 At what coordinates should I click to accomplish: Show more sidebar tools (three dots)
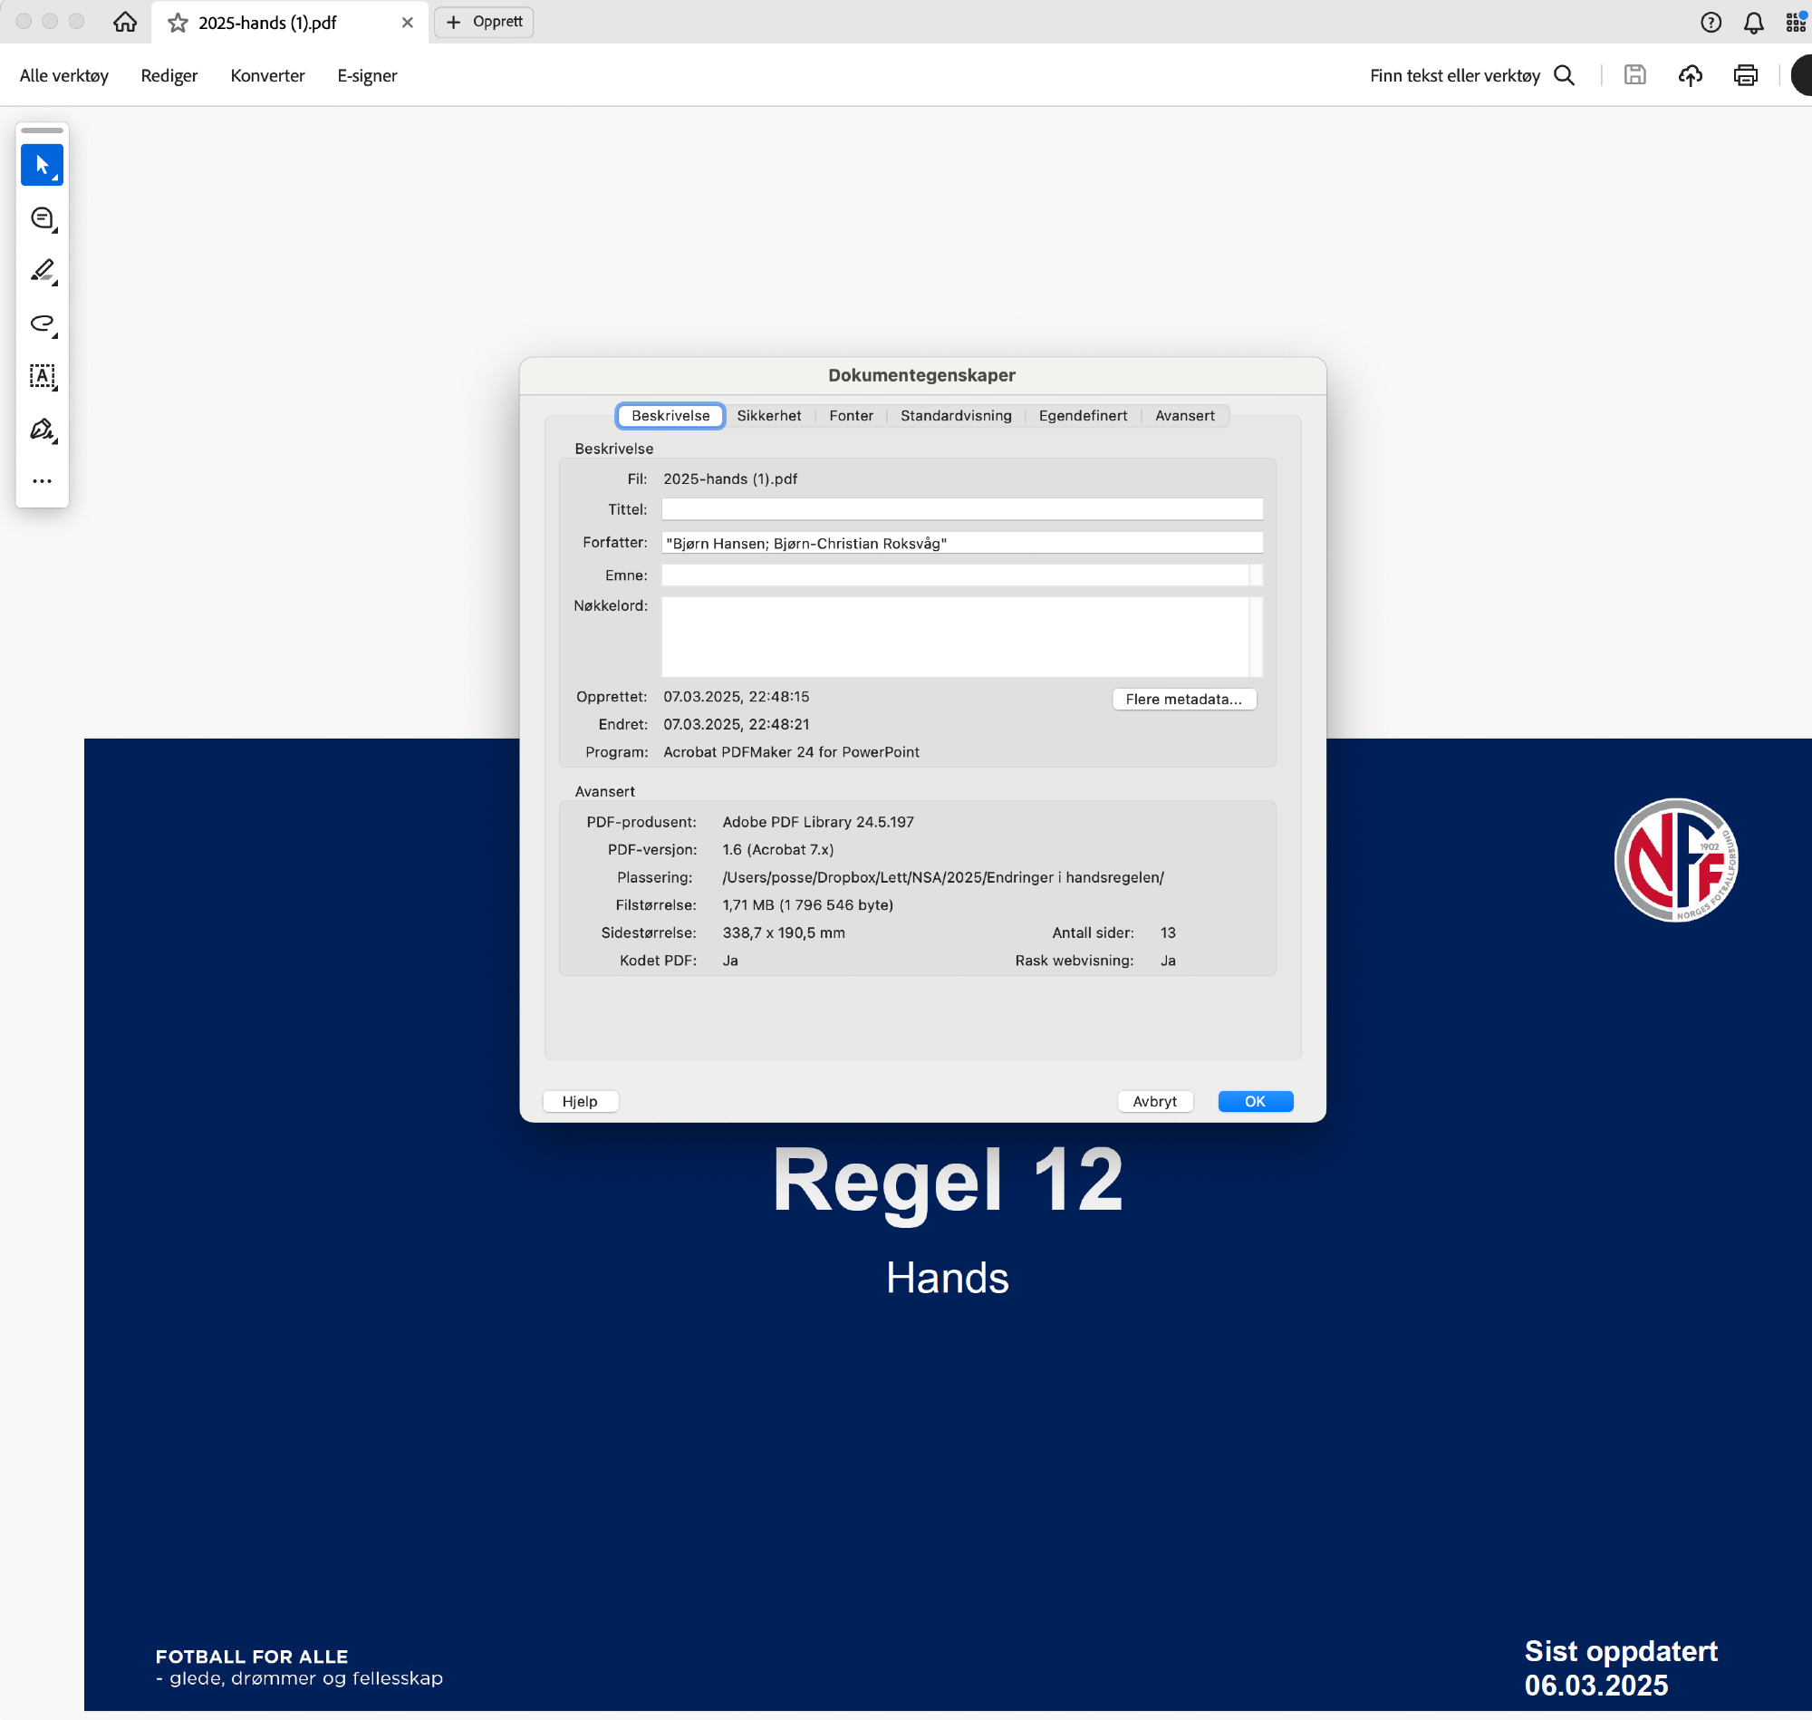click(x=43, y=481)
